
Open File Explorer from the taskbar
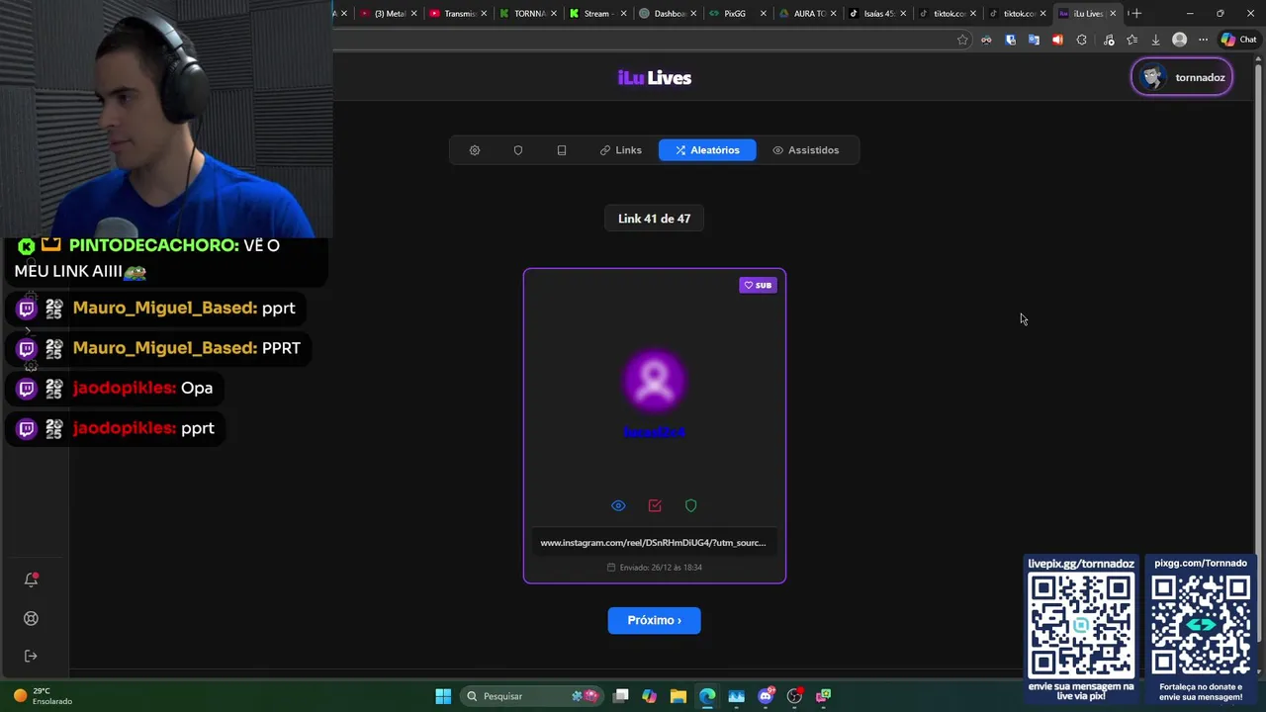click(678, 696)
